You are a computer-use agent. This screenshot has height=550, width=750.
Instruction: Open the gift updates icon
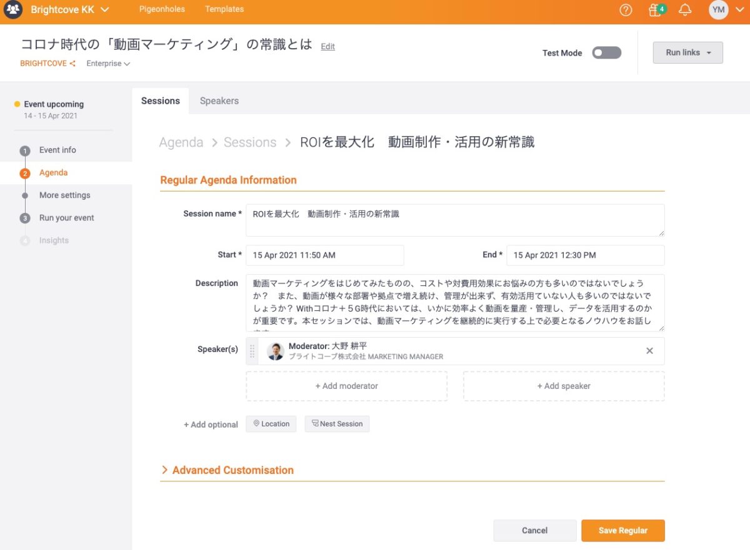point(655,10)
